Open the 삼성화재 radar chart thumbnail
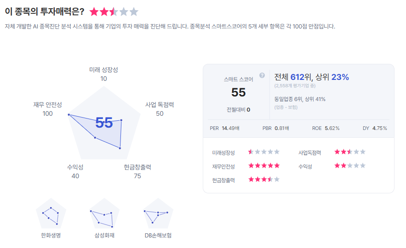406x248 pixels. click(x=104, y=214)
